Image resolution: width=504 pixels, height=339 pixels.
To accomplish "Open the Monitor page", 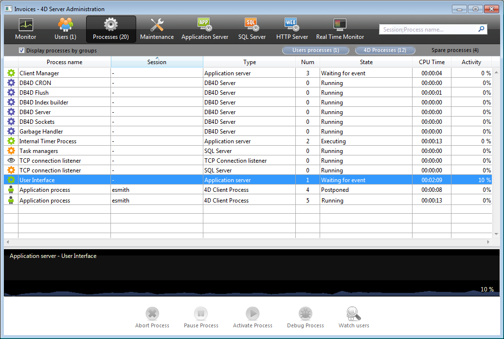I will (25, 29).
